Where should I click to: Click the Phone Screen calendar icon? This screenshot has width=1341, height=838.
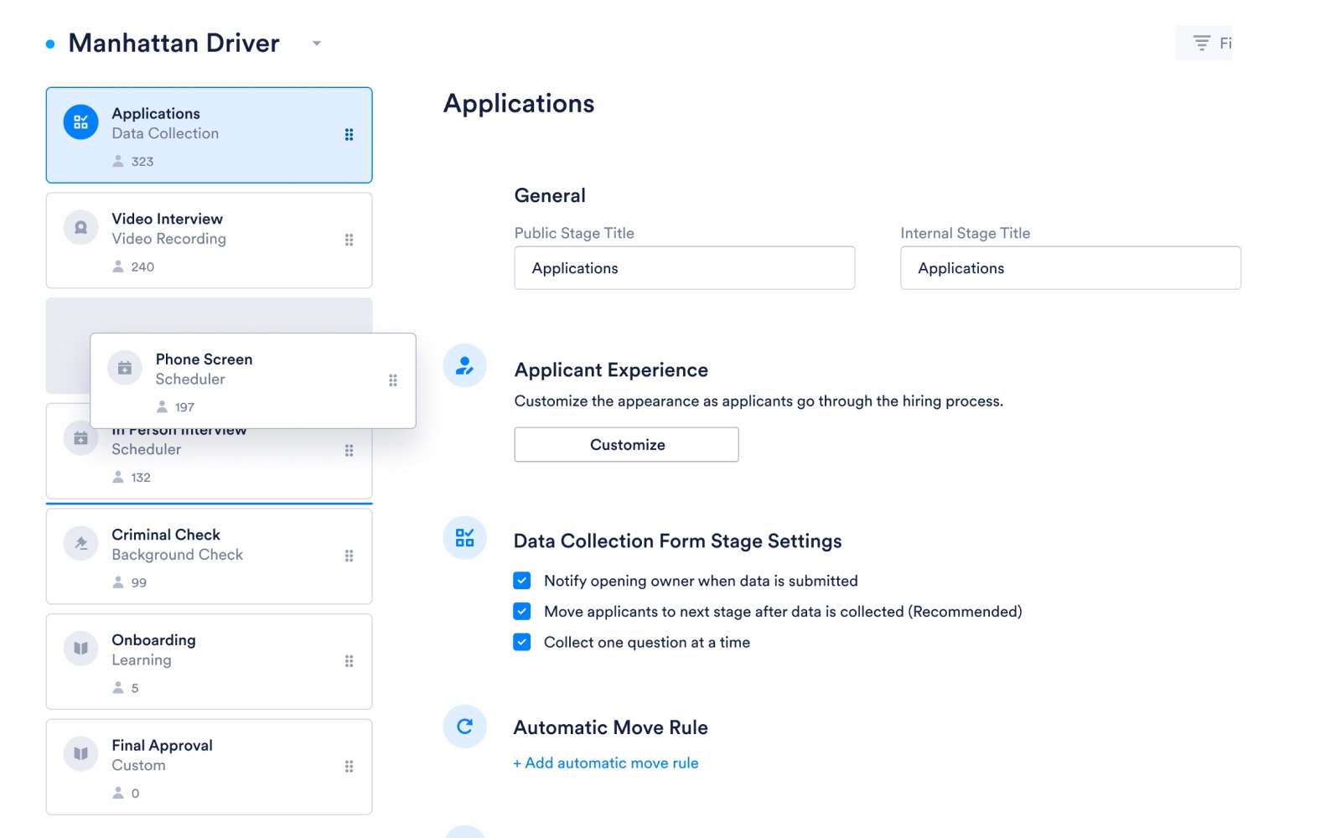pyautogui.click(x=124, y=368)
